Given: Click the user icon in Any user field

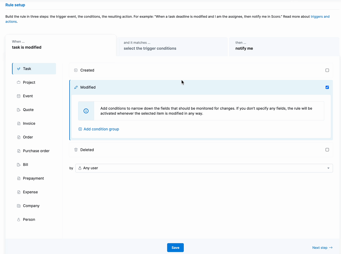Looking at the screenshot, I should [80, 168].
